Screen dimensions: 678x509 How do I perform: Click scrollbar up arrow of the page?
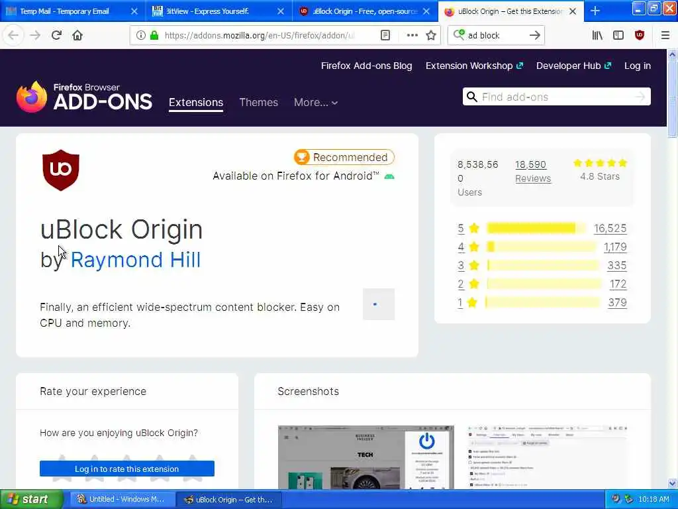pos(672,54)
